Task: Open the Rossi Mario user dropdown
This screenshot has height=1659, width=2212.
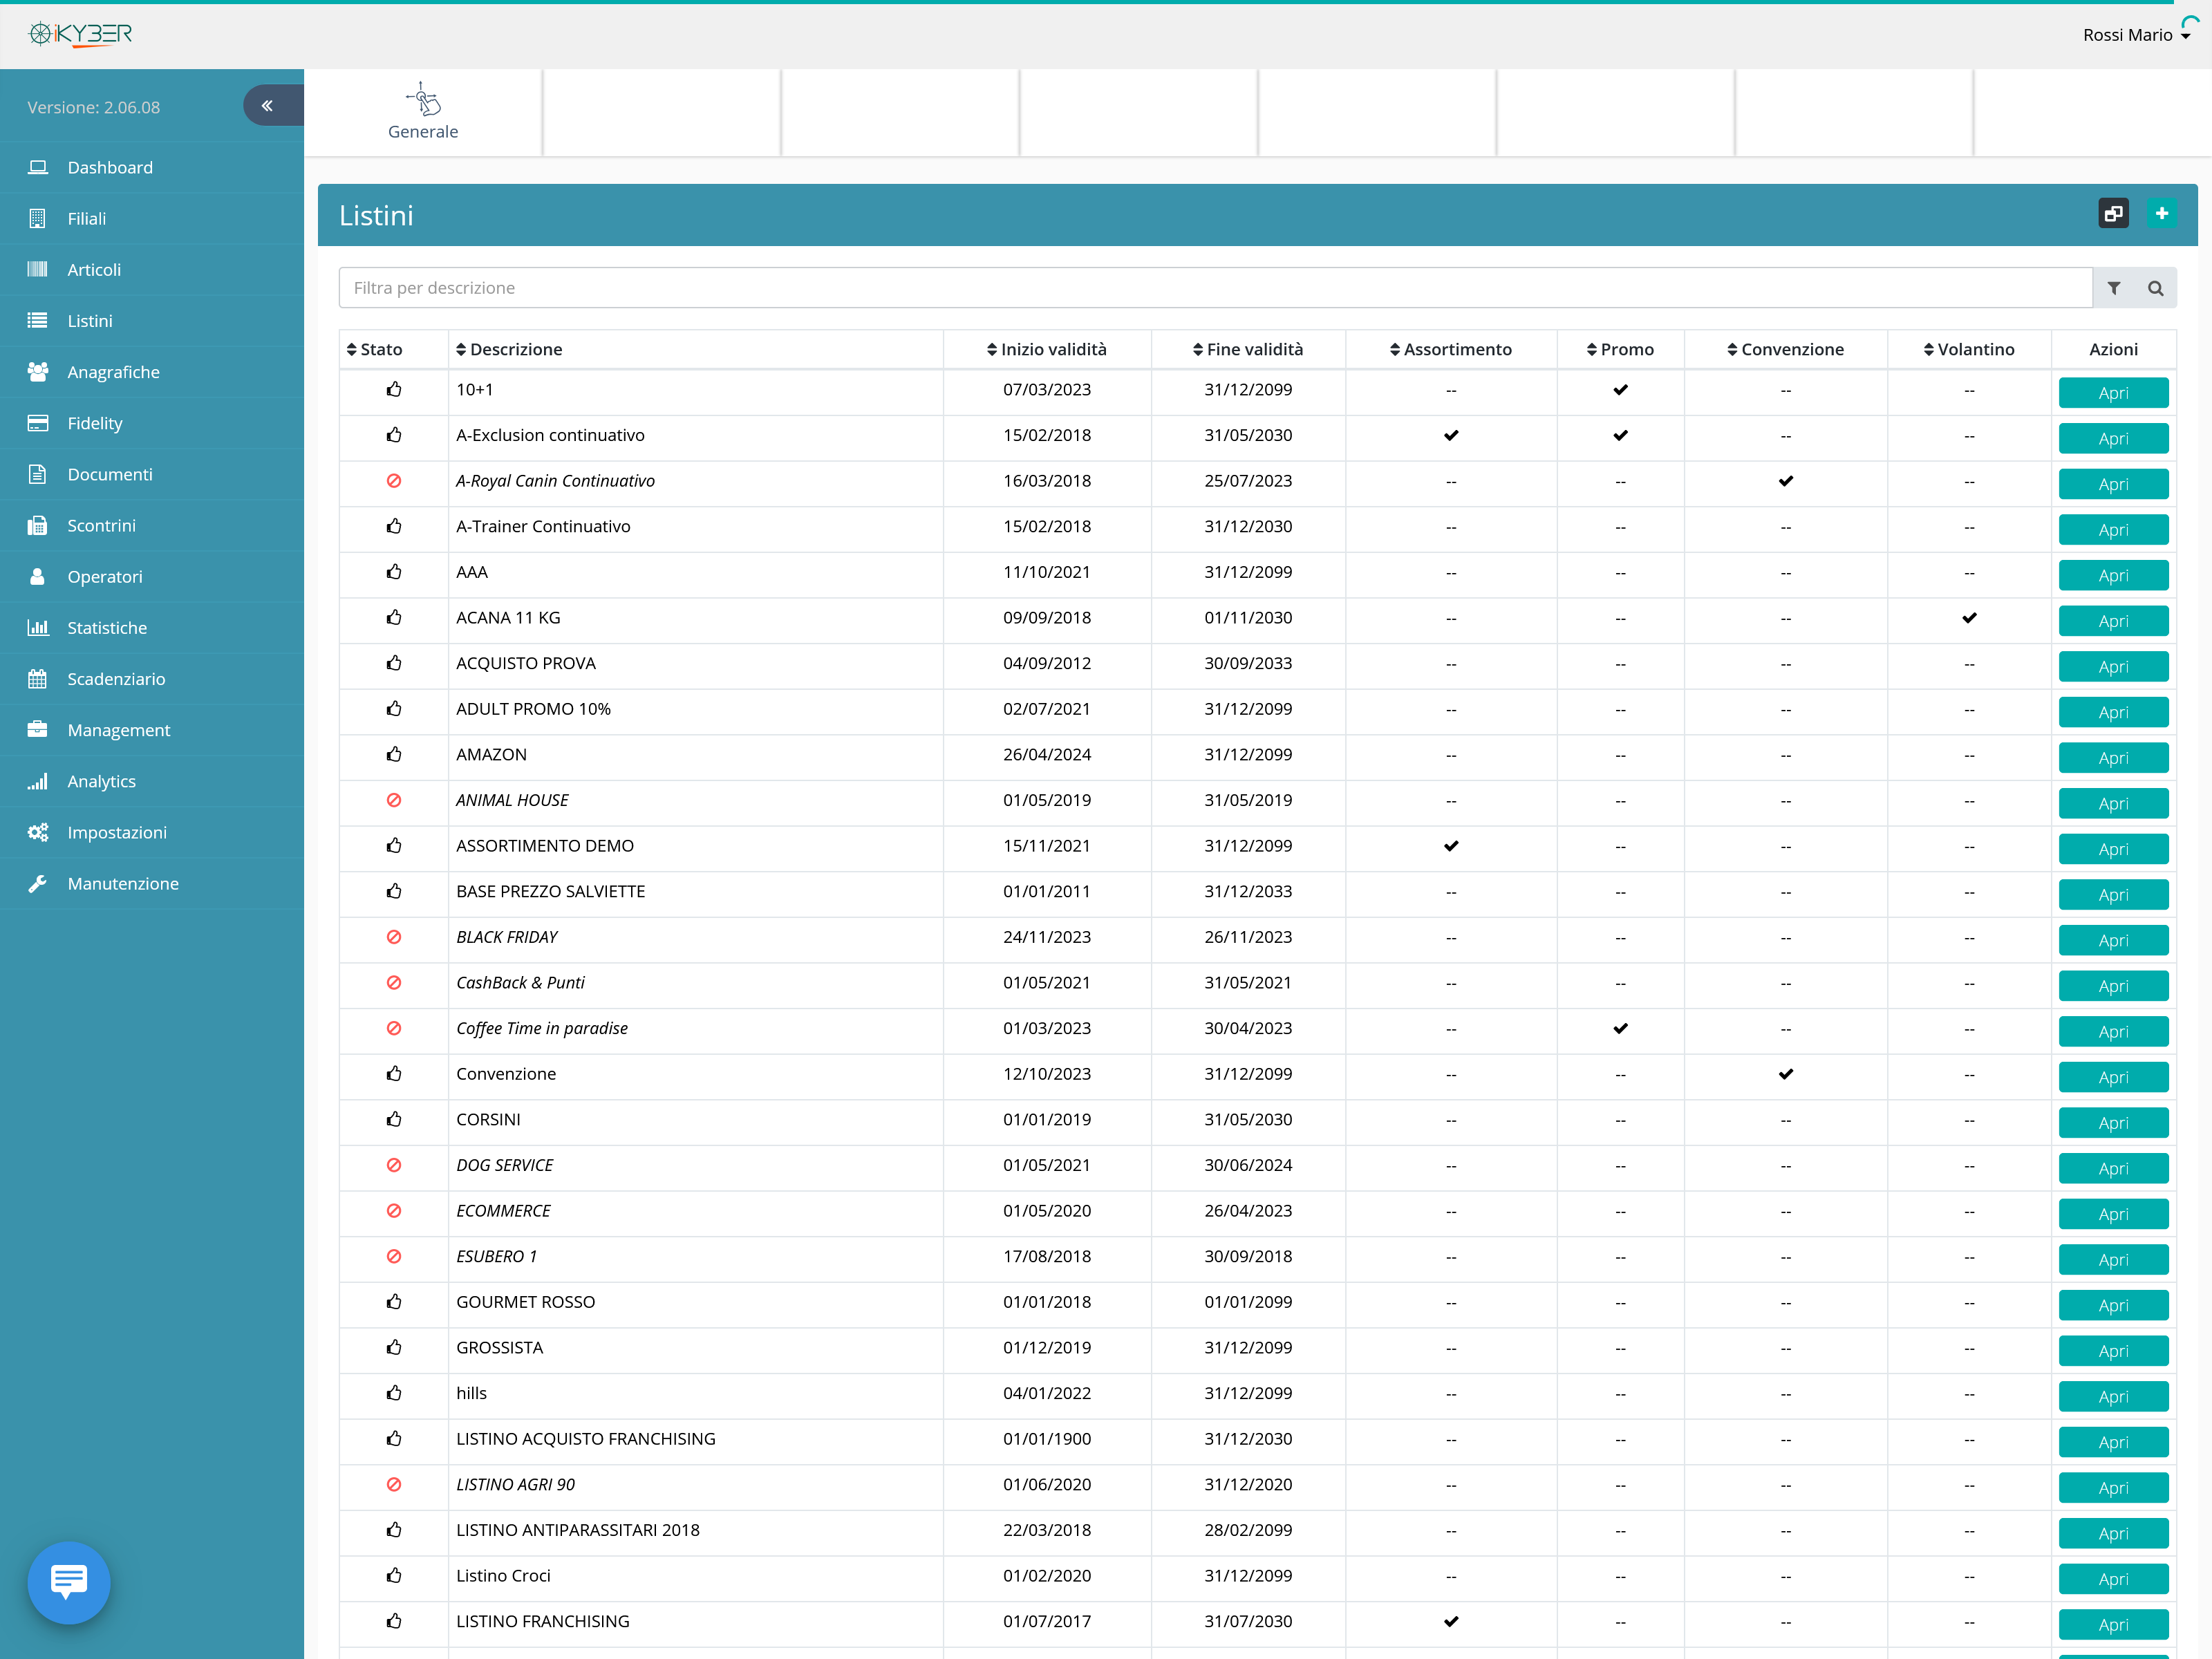Action: (2136, 35)
